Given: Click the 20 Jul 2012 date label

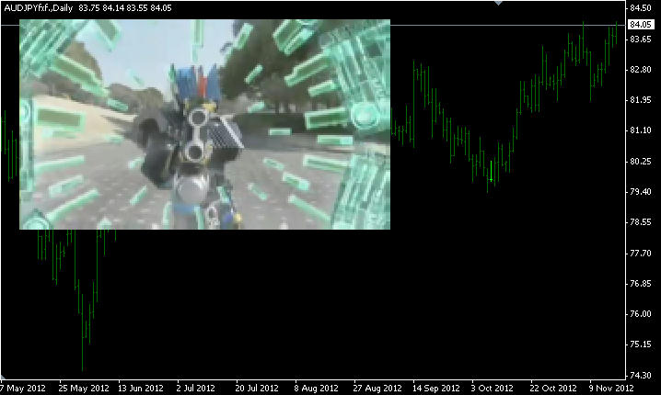Looking at the screenshot, I should pos(257,388).
